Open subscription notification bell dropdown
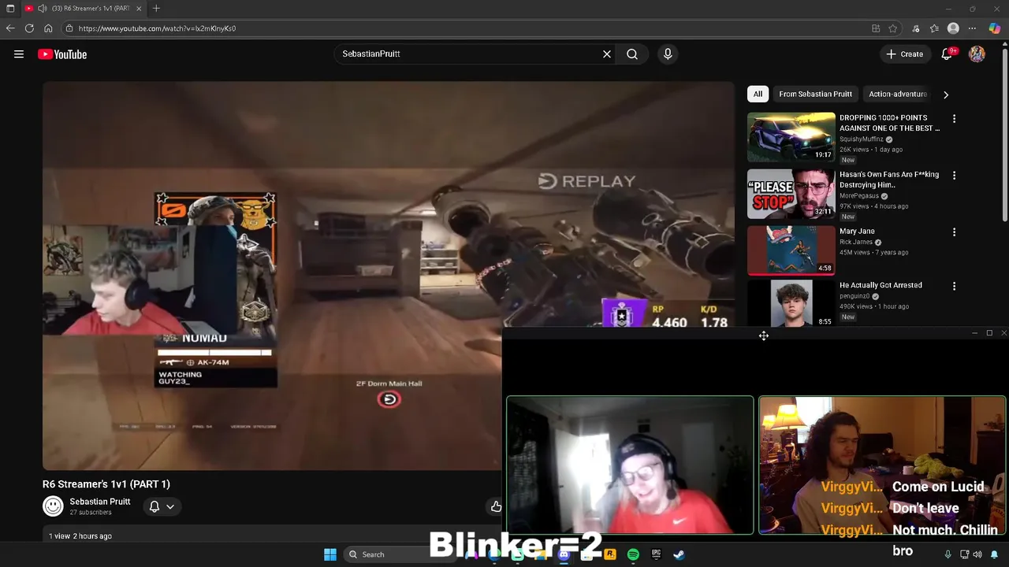 [162, 506]
